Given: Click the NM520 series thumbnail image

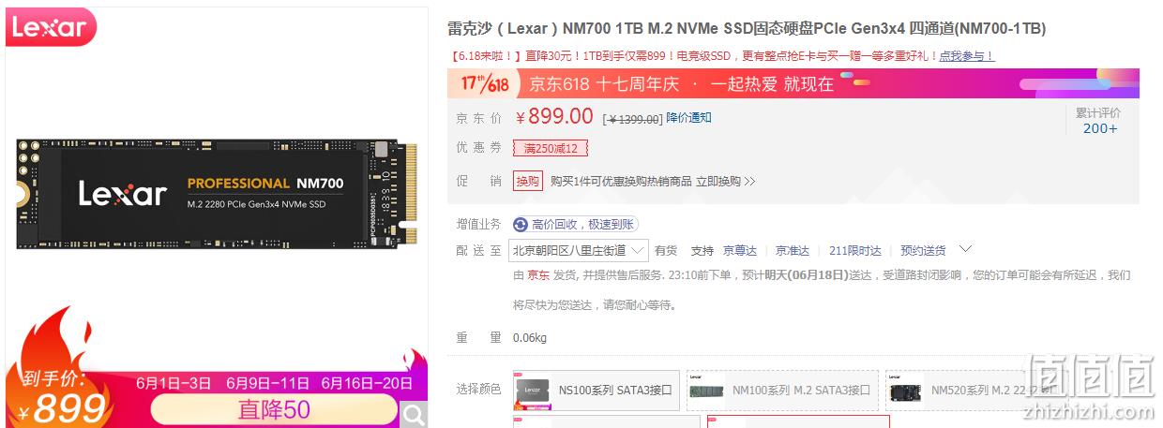Looking at the screenshot, I should point(905,390).
